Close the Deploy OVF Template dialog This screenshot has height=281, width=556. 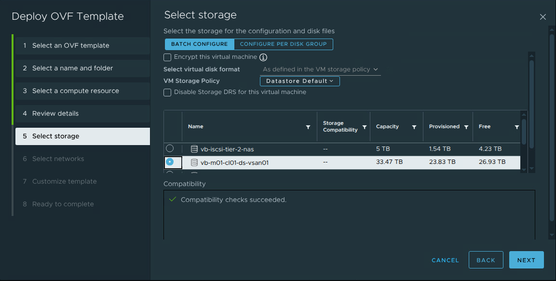(542, 17)
